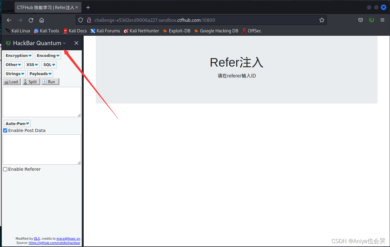The image size is (390, 247).
Task: Open the Exploit-DB bookmark
Action: tap(177, 31)
